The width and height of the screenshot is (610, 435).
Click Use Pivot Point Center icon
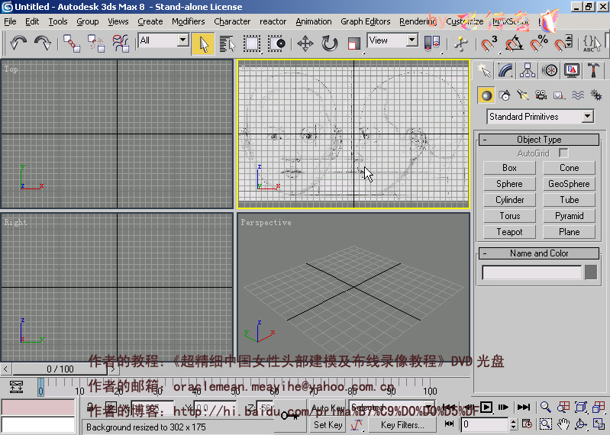(x=432, y=43)
